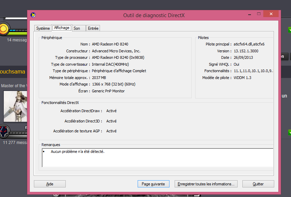This screenshot has width=291, height=197.
Task: Open the Son tab
Action: point(79,28)
